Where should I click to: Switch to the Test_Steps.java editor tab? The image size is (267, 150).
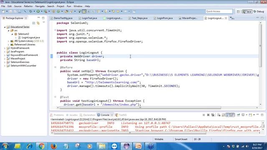138,18
